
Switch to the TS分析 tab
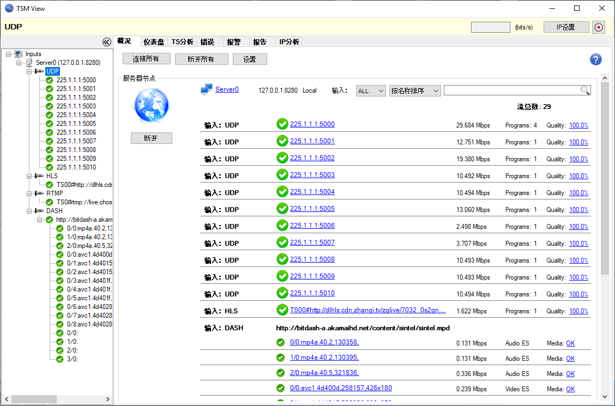tap(182, 42)
